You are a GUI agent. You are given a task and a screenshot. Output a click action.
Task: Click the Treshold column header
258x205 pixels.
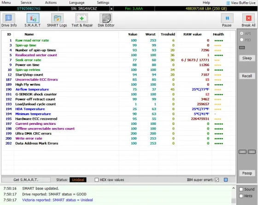168,34
